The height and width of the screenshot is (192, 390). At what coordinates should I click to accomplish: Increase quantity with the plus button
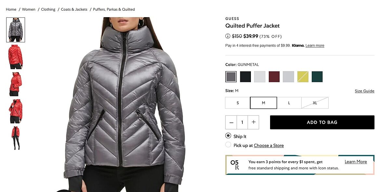pyautogui.click(x=253, y=122)
